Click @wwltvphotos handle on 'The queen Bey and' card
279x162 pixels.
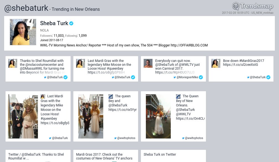point(126,138)
